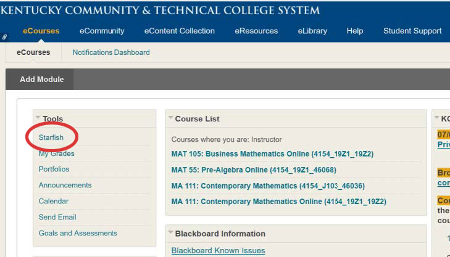Open the Portfolios tool link
Image resolution: width=450 pixels, height=257 pixels.
(54, 169)
